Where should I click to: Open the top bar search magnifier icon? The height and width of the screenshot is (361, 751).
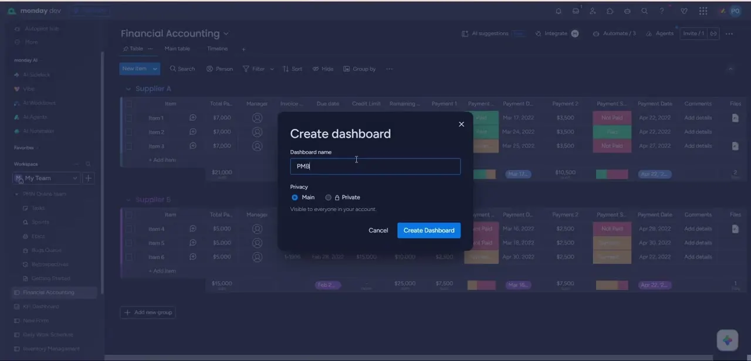645,11
